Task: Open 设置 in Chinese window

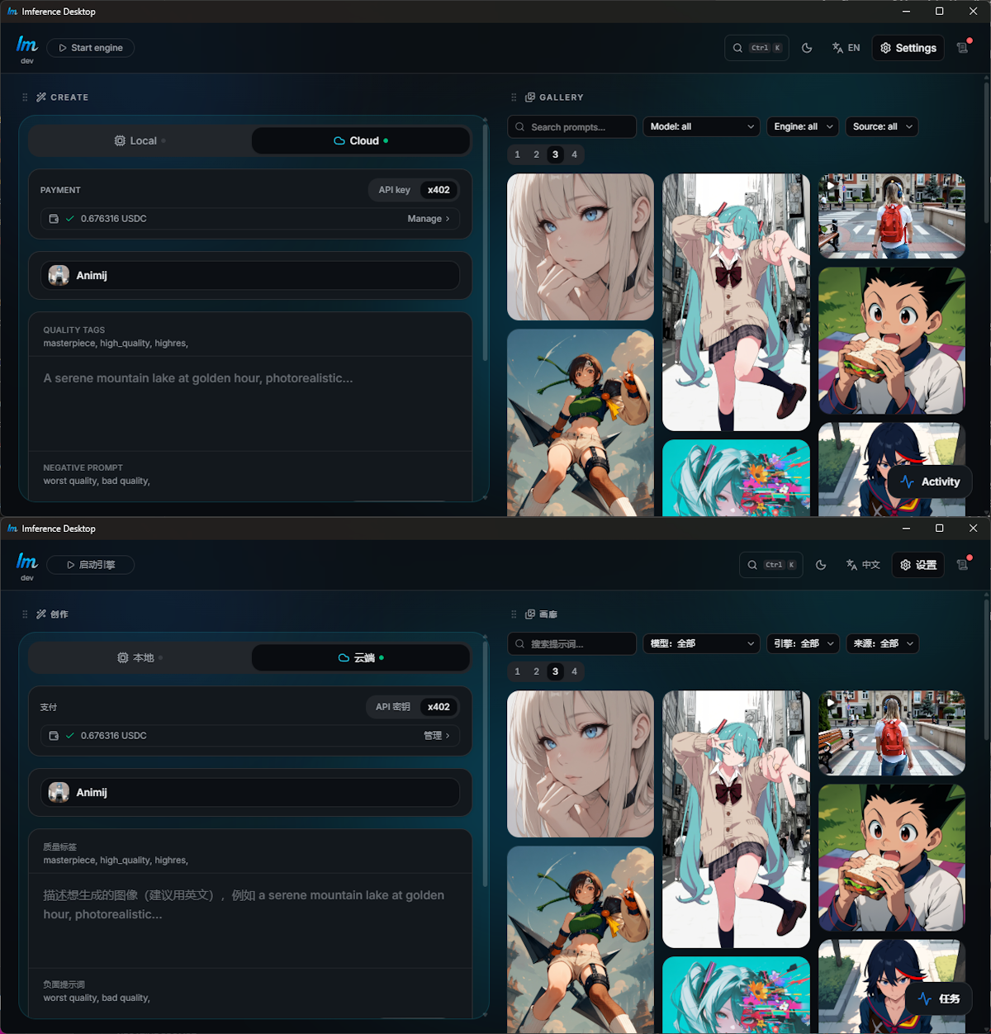Action: tap(918, 565)
